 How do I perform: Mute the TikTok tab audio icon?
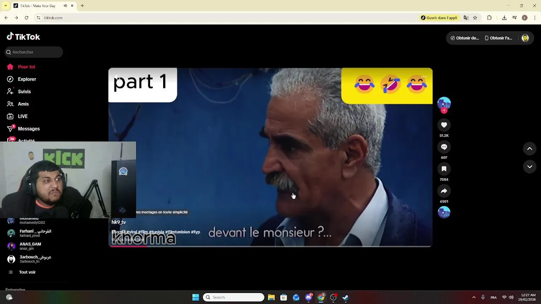pos(65,6)
